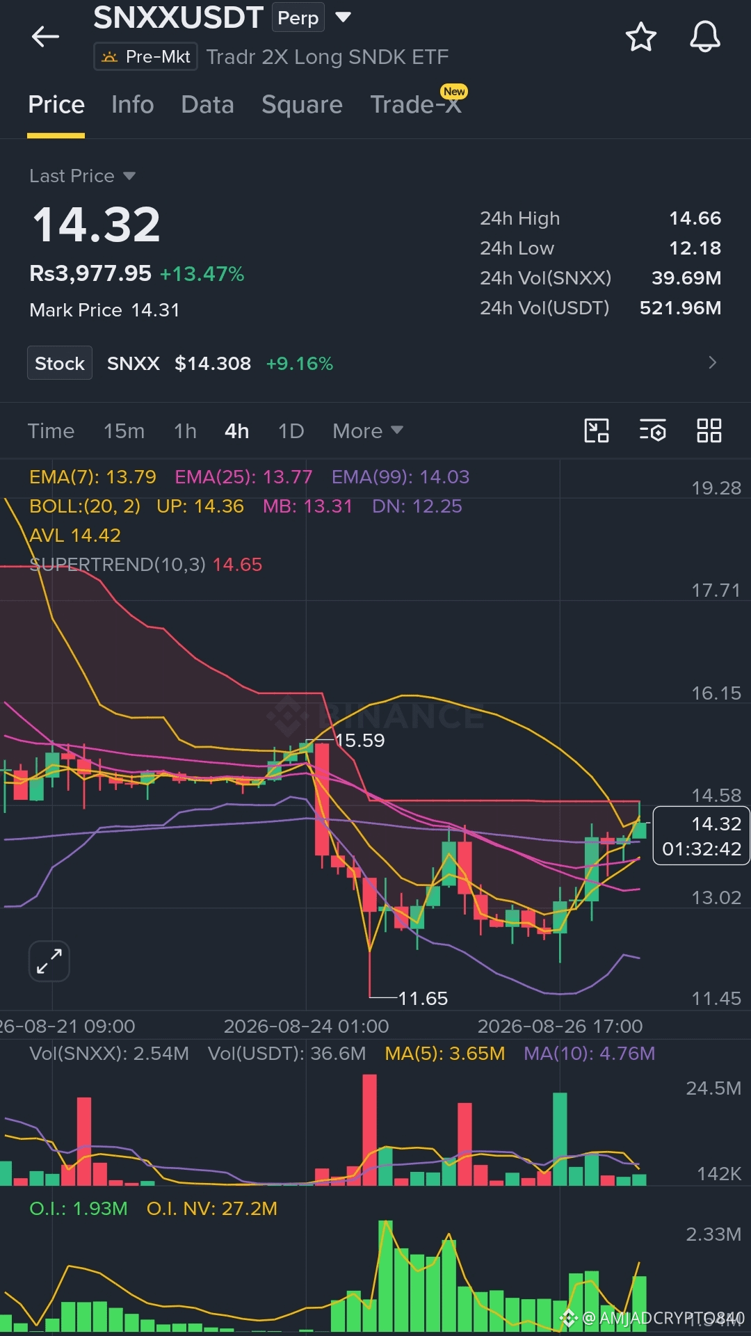
Task: Select the 1D chart interval
Action: [291, 431]
